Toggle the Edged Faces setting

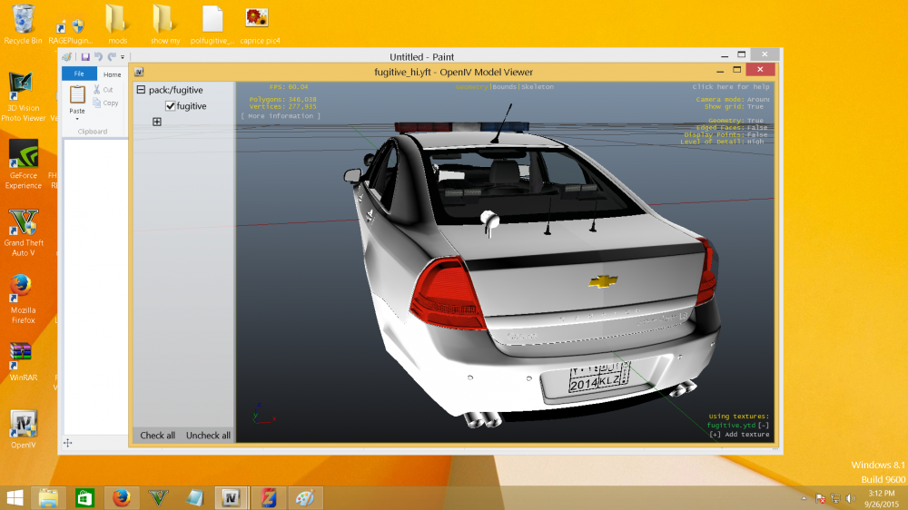731,127
